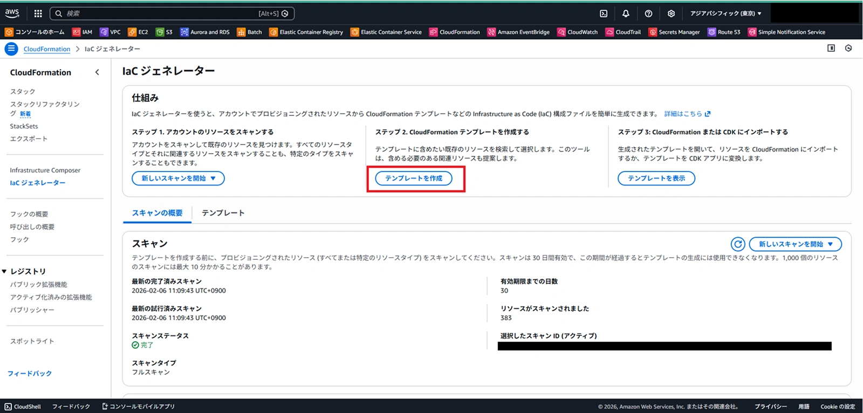Open the プライバシー footer link

pos(771,407)
